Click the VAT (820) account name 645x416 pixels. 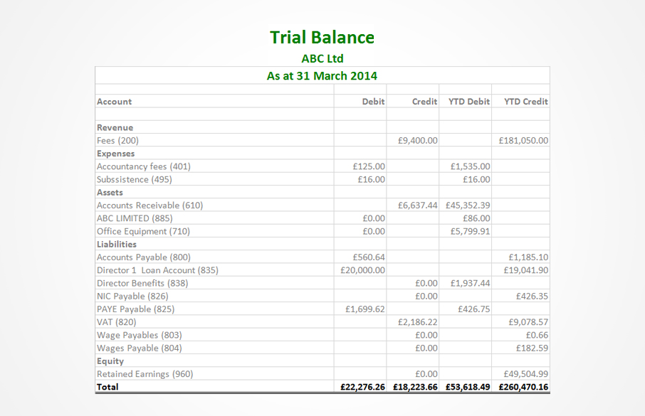(x=116, y=322)
